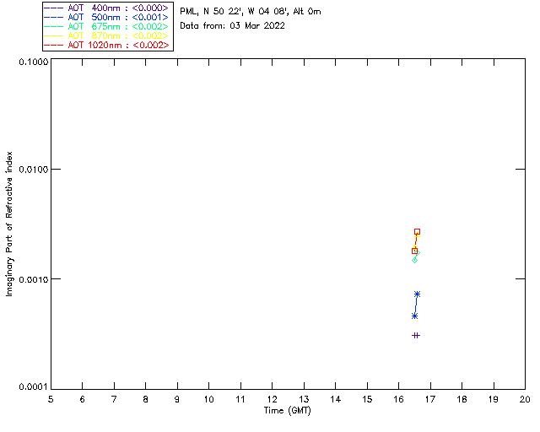Click the x-axis tick label 16
Screen dimensions: 540x432
[399, 399]
